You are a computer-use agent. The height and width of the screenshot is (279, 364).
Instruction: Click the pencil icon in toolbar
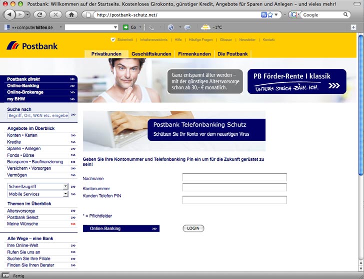151,27
